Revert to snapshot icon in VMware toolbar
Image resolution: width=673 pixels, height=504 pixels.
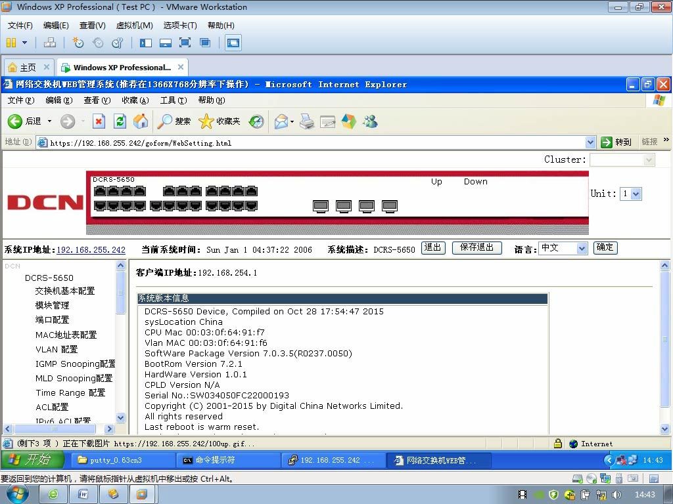pyautogui.click(x=98, y=43)
